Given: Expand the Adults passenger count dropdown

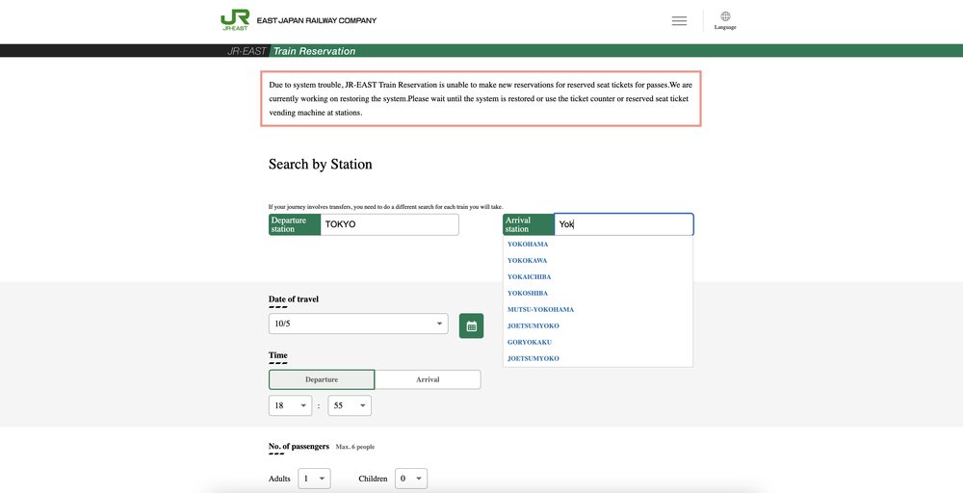Looking at the screenshot, I should (x=314, y=479).
